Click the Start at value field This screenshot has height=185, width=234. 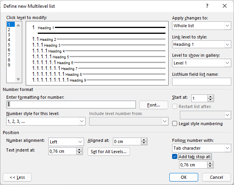pyautogui.click(x=199, y=98)
